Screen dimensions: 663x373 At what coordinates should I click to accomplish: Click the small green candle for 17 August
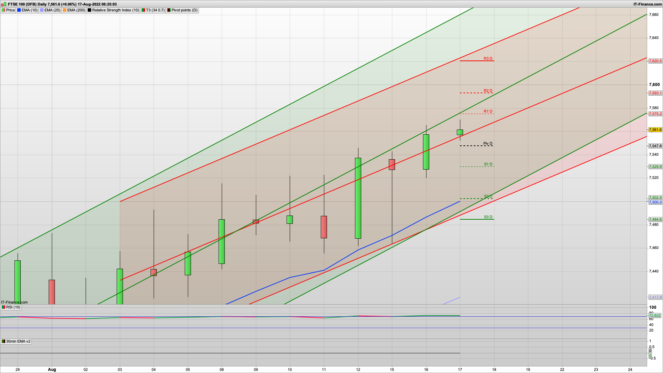(460, 132)
